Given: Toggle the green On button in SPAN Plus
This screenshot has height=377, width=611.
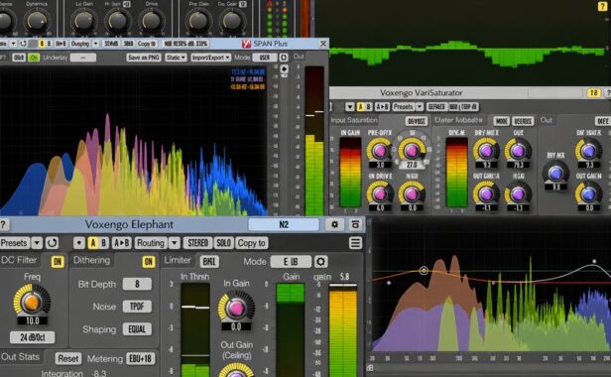Looking at the screenshot, I should [34, 58].
